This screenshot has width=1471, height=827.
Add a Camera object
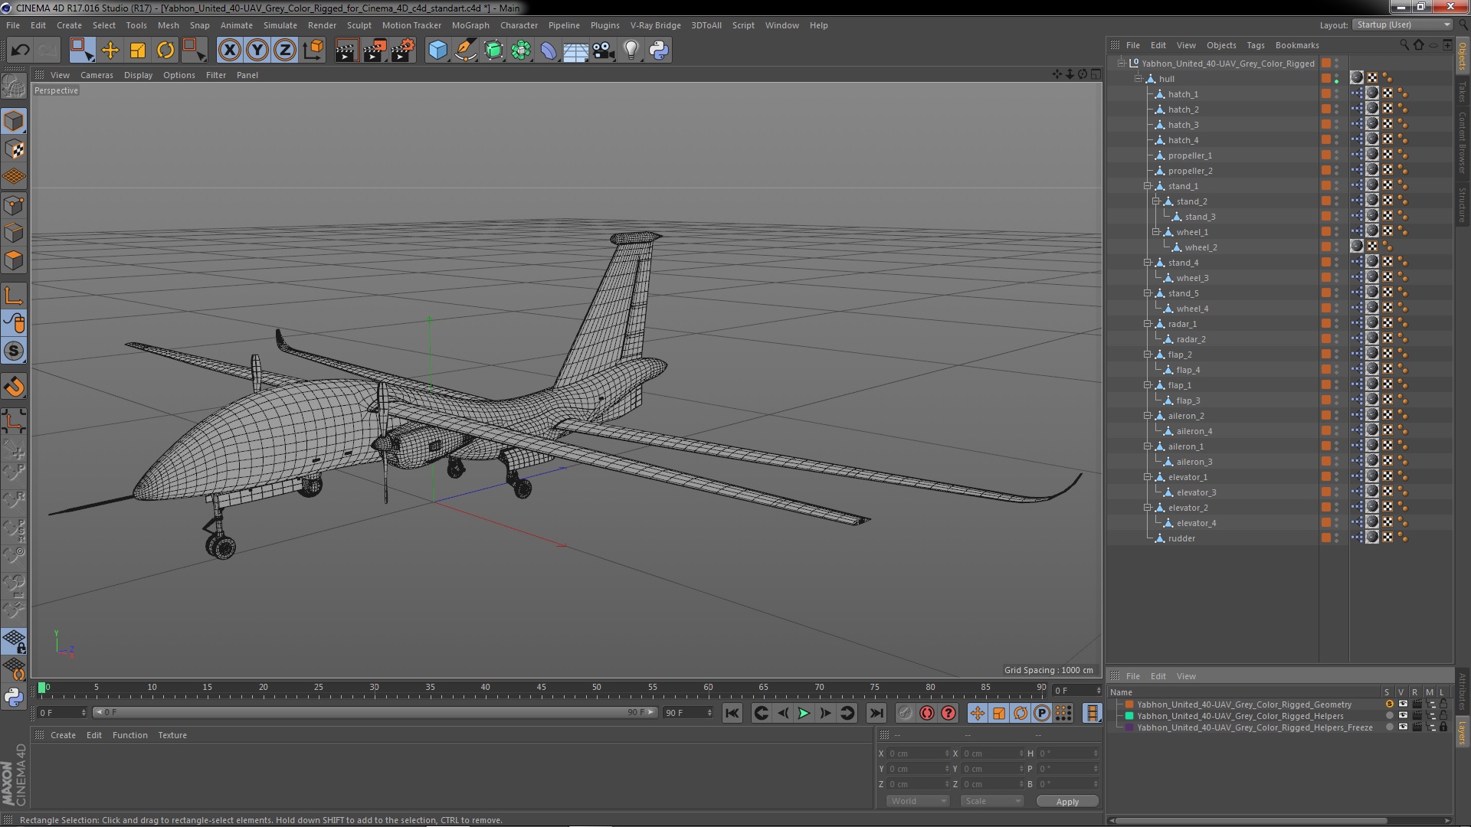pos(603,51)
